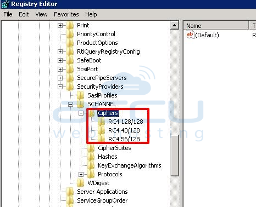This screenshot has height=207, width=256.
Task: Expand the ScsiPort key
Action: click(x=60, y=69)
